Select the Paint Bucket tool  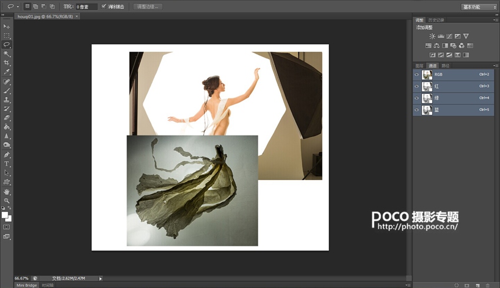[6, 127]
